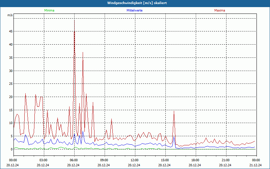Click the 20 value on y-axis
The height and width of the screenshot is (169, 270).
10,97
